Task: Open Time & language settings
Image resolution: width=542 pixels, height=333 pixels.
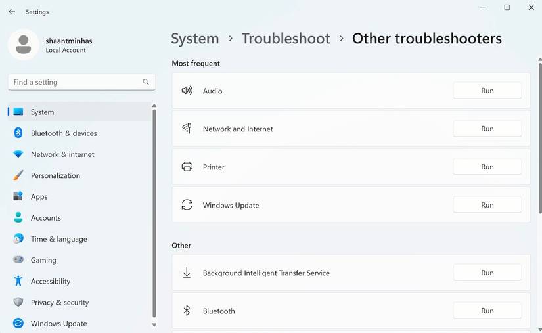Action: click(x=80, y=238)
